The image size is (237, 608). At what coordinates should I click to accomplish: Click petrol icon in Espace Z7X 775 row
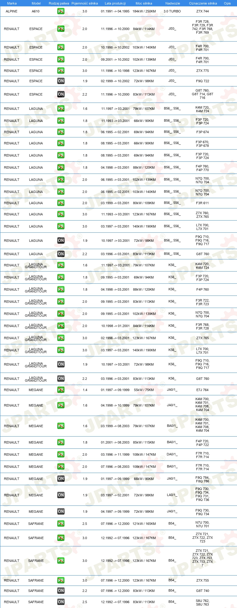pyautogui.click(x=61, y=71)
